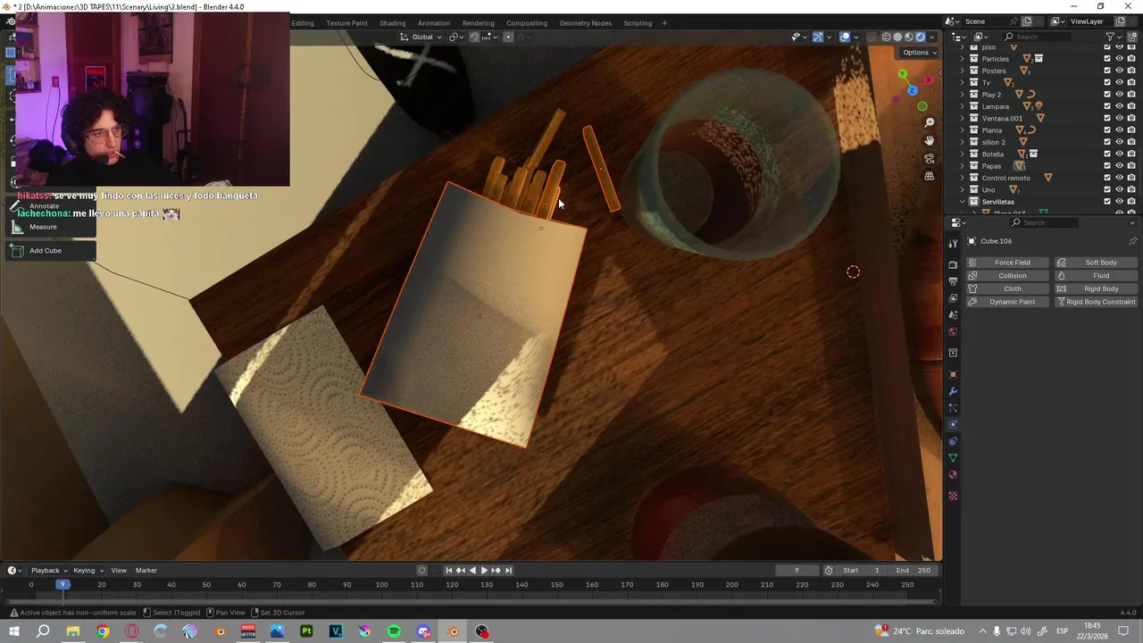Open the Output properties tab
The width and height of the screenshot is (1143, 643).
tap(953, 281)
